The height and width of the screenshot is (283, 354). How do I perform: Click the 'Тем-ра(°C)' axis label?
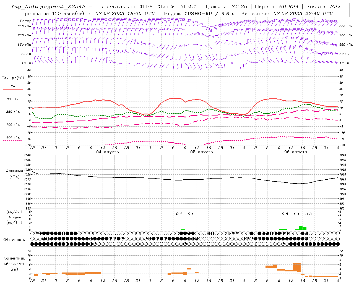pos(13,78)
